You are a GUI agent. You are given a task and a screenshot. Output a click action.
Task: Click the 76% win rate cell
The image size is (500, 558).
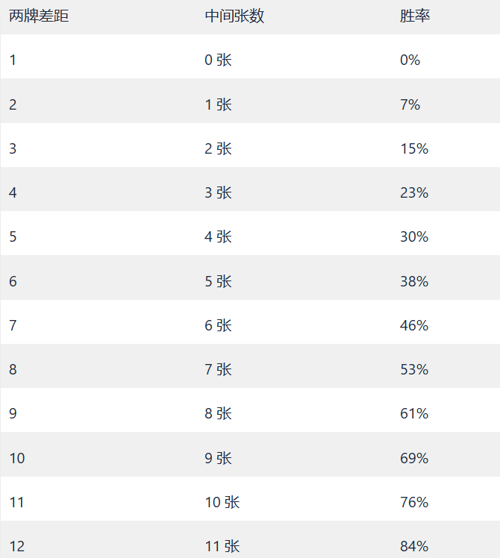coord(414,502)
